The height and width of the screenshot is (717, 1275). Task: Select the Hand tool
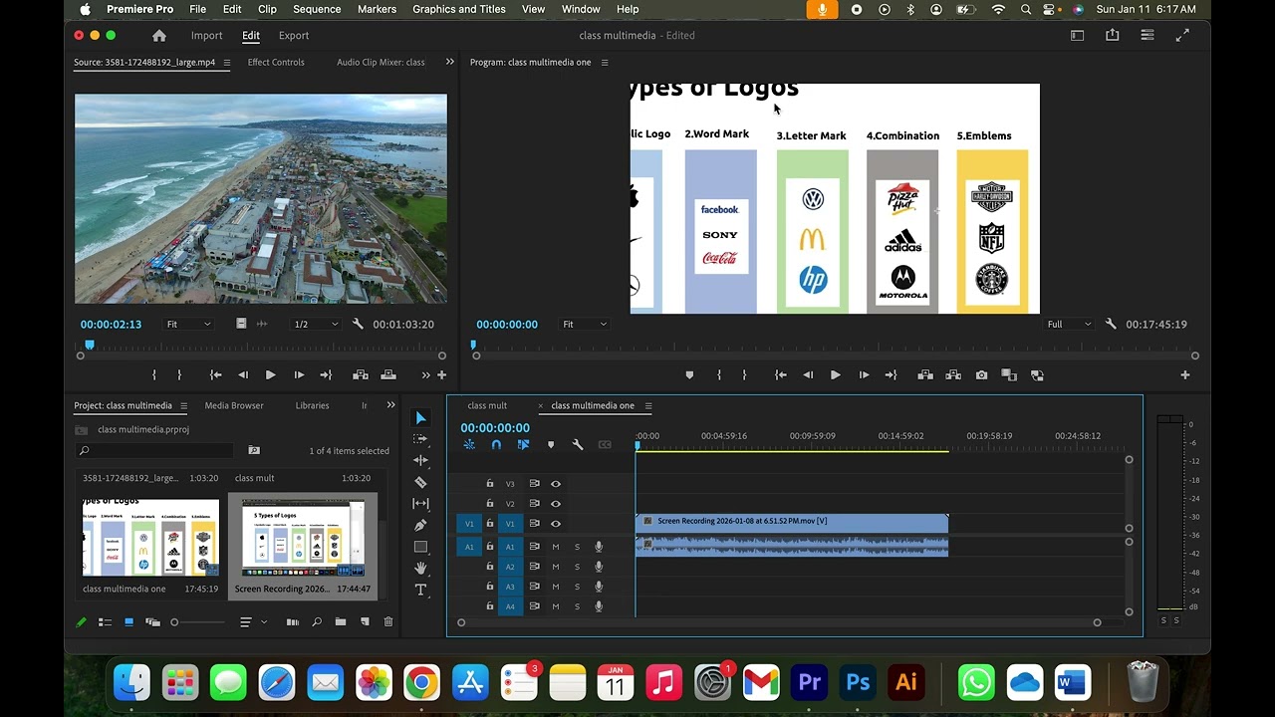(420, 568)
